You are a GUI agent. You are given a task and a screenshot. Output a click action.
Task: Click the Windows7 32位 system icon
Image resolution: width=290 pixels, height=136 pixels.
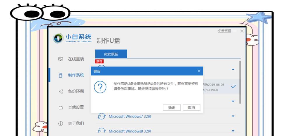101,116
